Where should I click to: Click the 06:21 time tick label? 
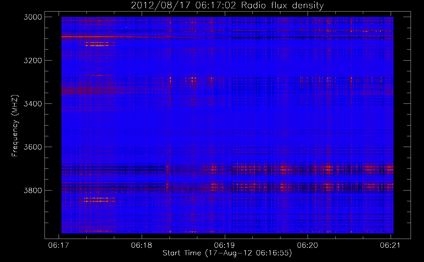(390, 245)
